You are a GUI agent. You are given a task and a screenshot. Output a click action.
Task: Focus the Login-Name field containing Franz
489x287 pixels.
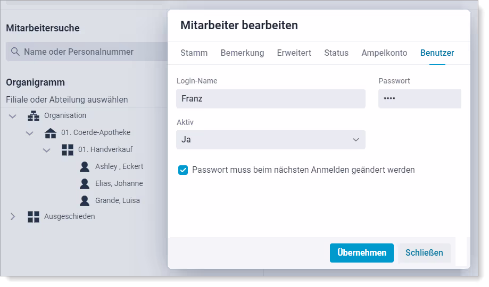coord(271,99)
